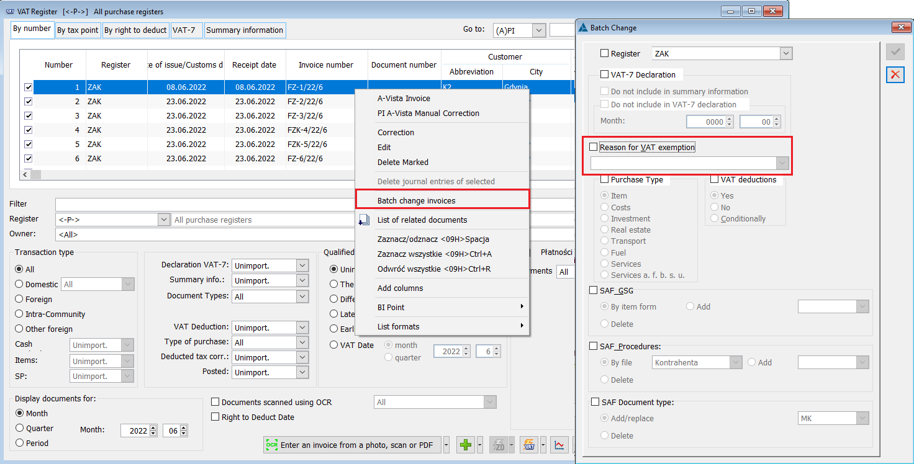Click the greyed ZD lightning icon

(x=499, y=445)
